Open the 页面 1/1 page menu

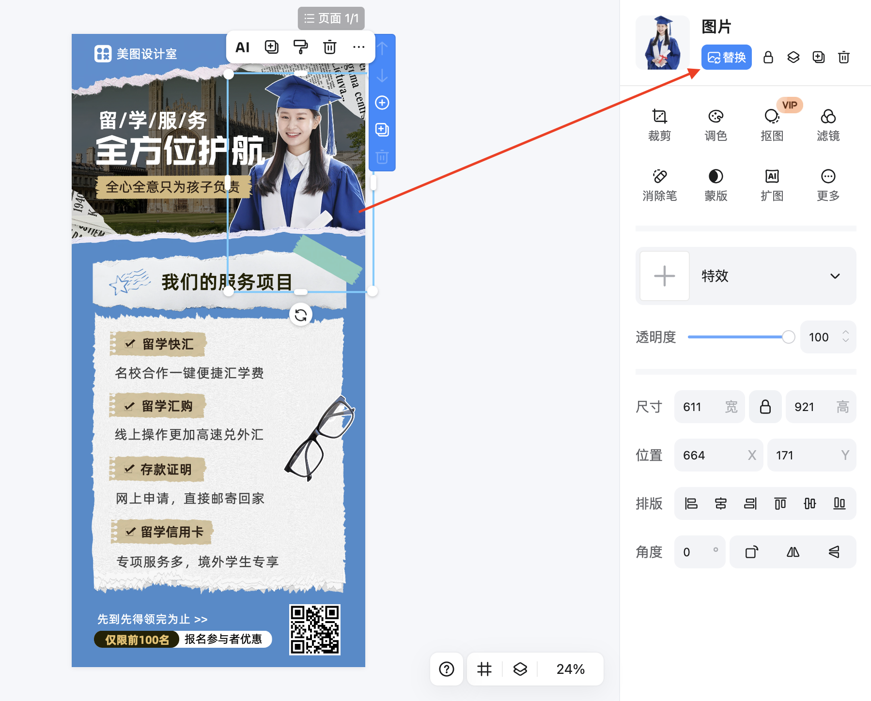(x=331, y=18)
